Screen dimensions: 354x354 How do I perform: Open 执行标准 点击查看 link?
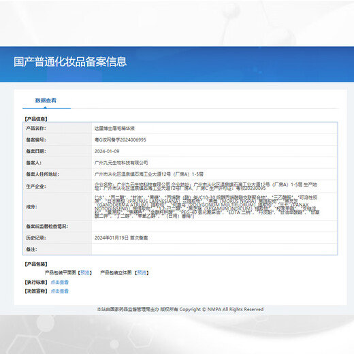pos(59,282)
